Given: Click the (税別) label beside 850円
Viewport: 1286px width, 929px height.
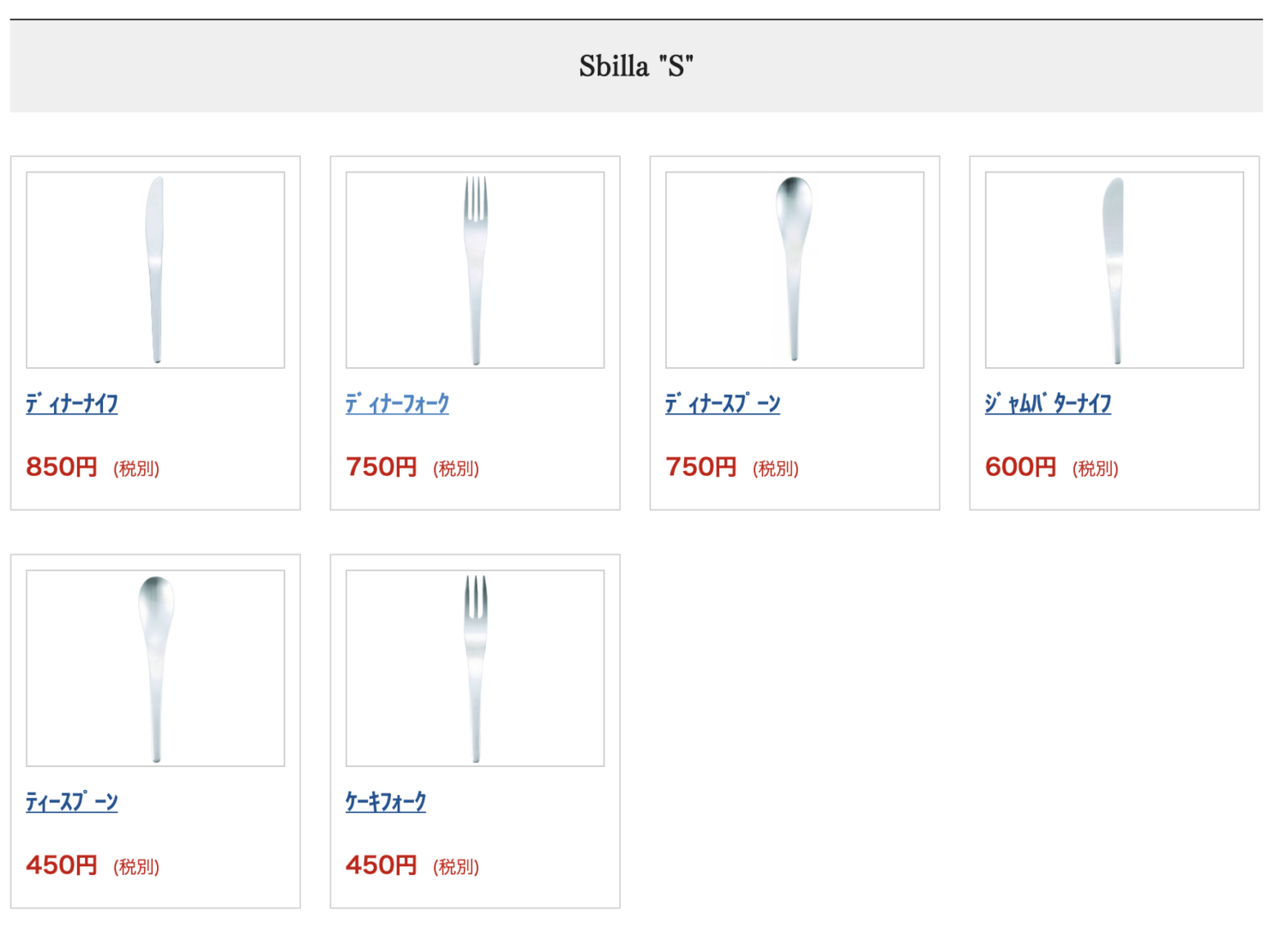Looking at the screenshot, I should 136,468.
